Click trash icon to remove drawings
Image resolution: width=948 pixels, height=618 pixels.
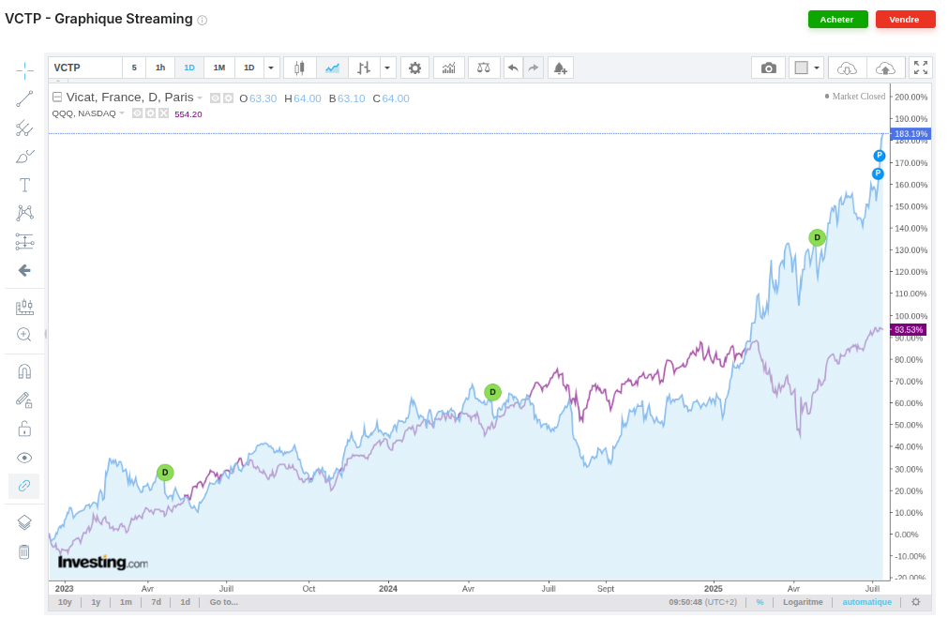click(24, 551)
